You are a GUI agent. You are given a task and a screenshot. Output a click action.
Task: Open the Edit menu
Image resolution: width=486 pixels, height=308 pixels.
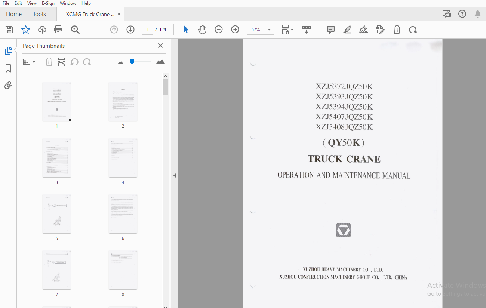[x=18, y=3]
